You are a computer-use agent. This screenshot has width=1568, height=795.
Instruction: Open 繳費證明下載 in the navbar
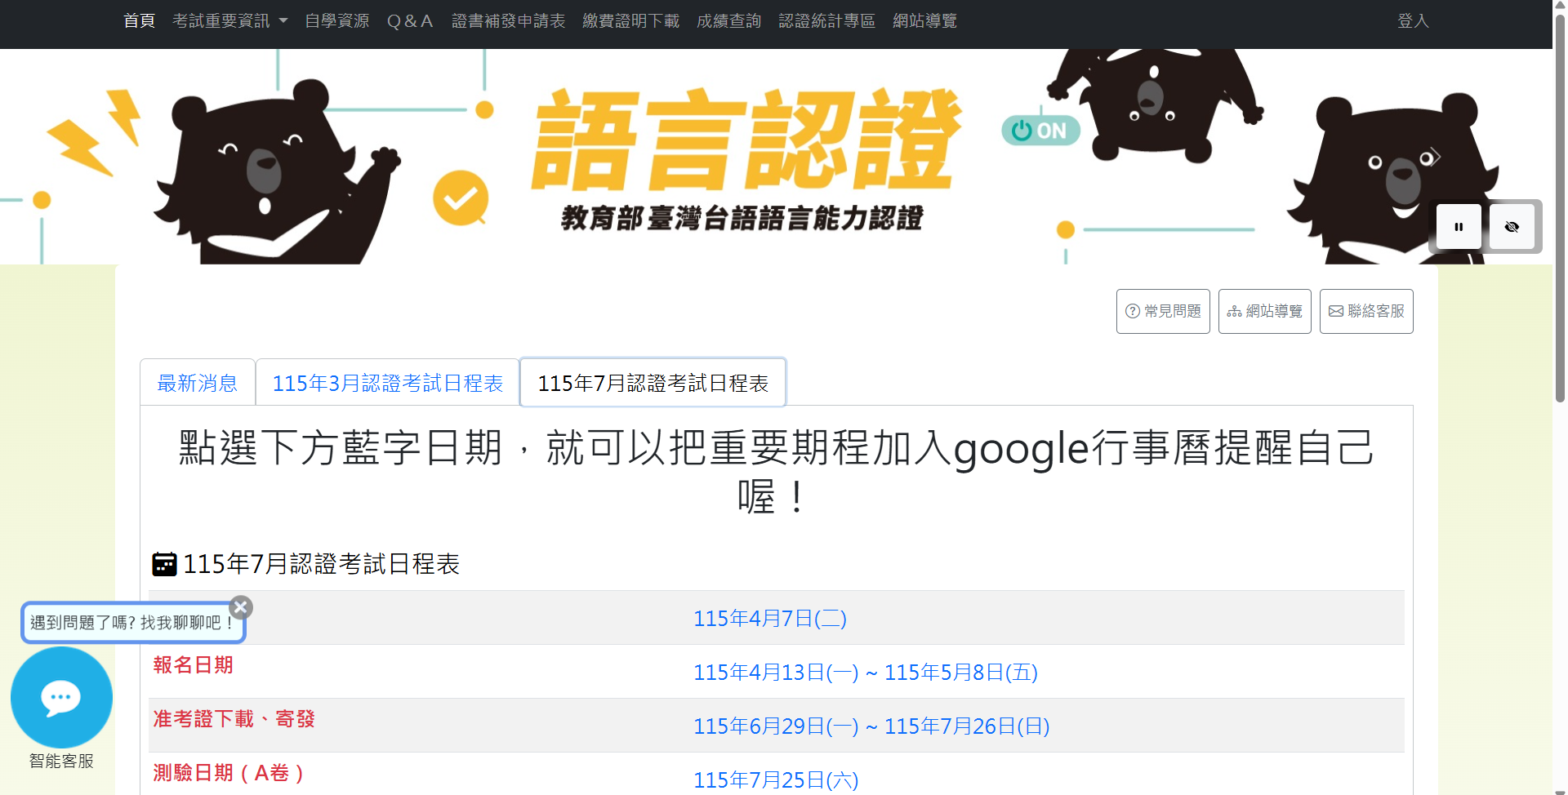click(631, 20)
